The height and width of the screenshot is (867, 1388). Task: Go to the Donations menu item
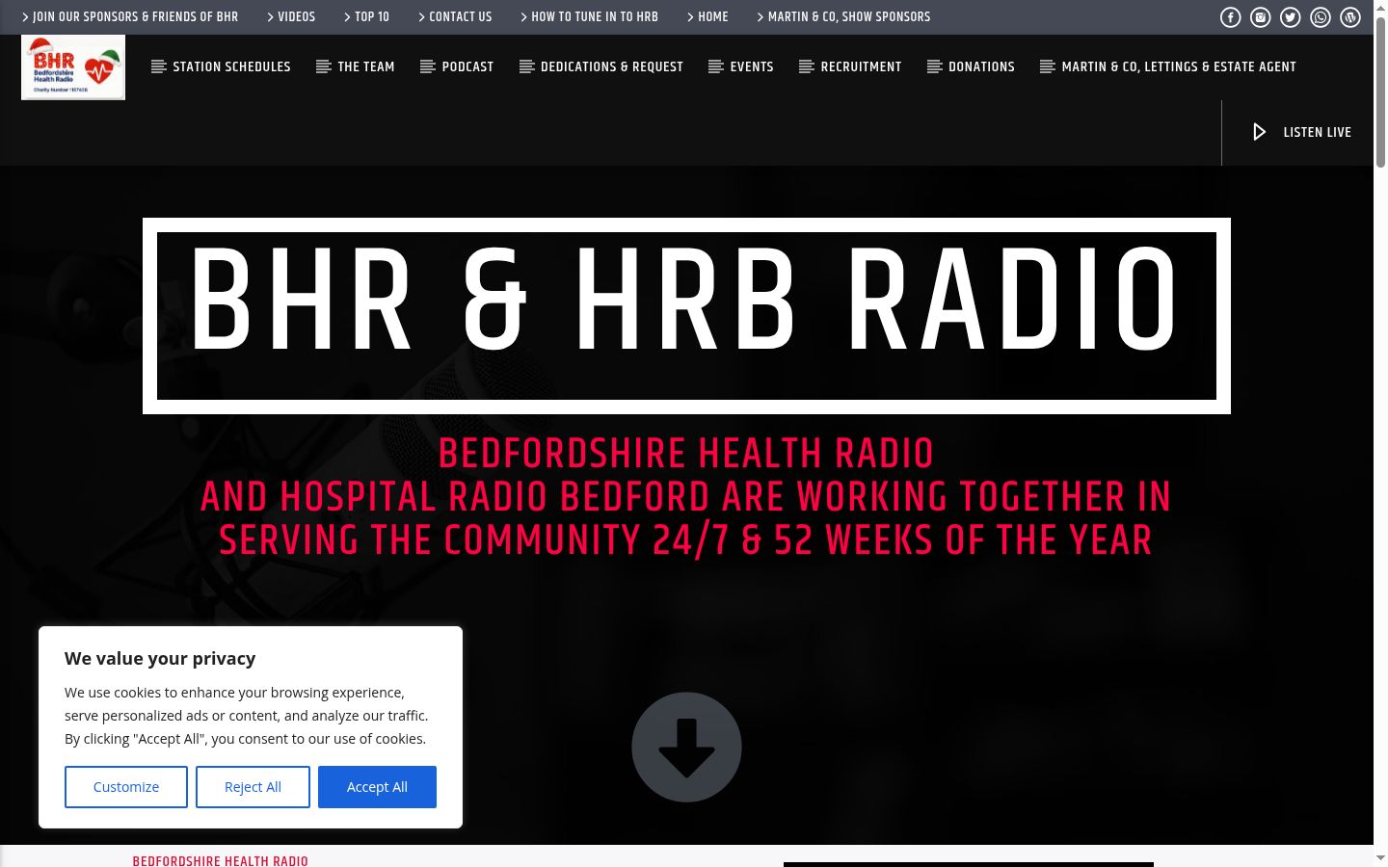pyautogui.click(x=981, y=66)
